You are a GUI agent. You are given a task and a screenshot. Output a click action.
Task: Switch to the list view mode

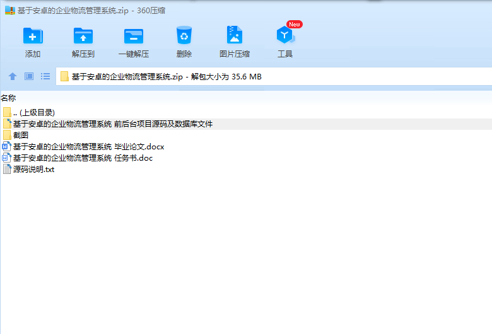click(45, 76)
